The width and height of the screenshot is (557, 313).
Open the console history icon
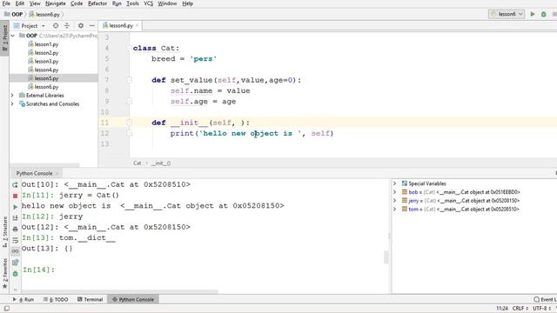[x=15, y=263]
